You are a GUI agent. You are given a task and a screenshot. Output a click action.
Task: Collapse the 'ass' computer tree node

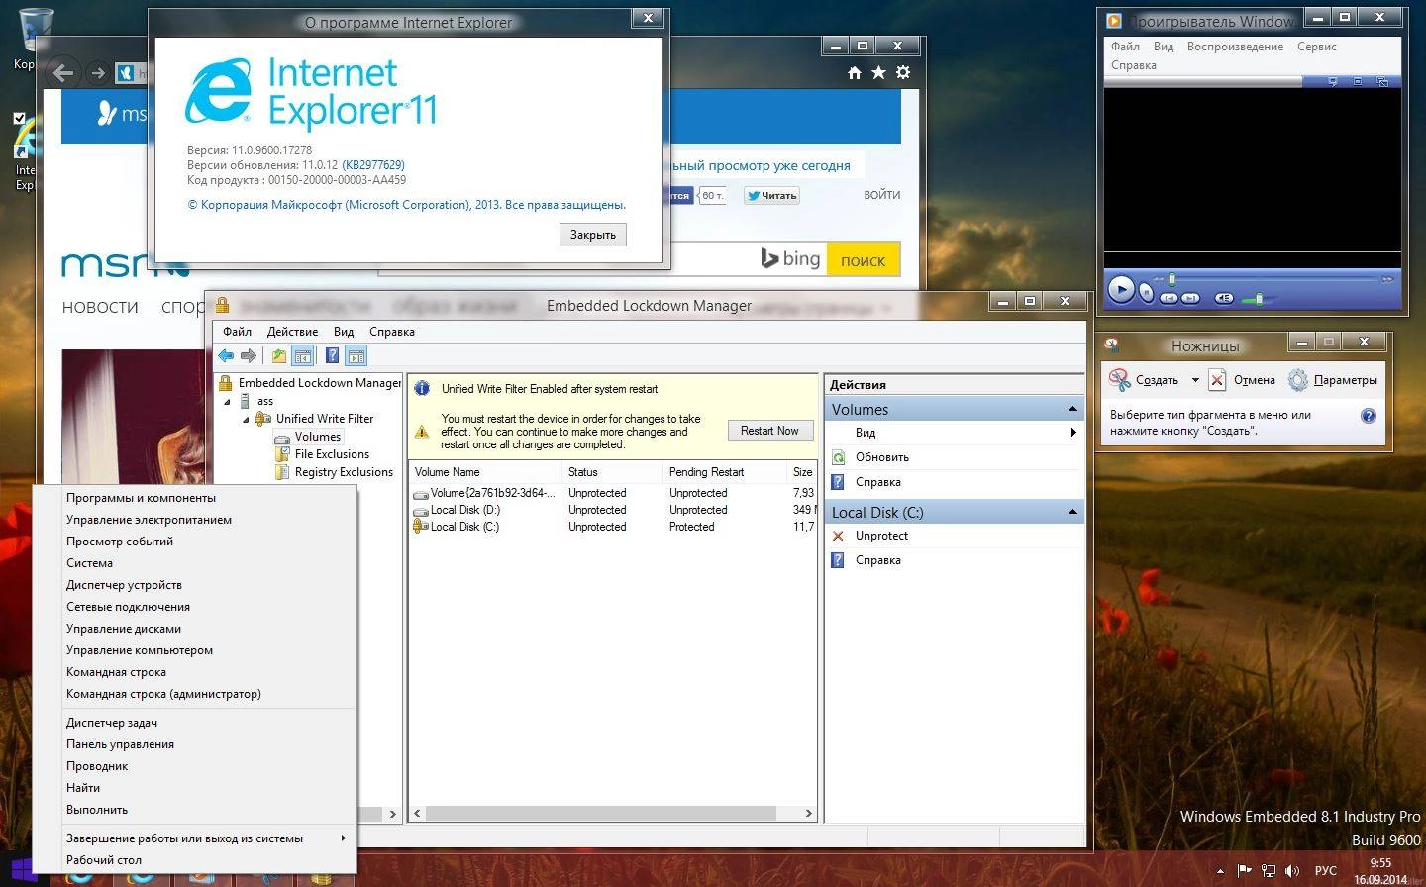pyautogui.click(x=227, y=402)
